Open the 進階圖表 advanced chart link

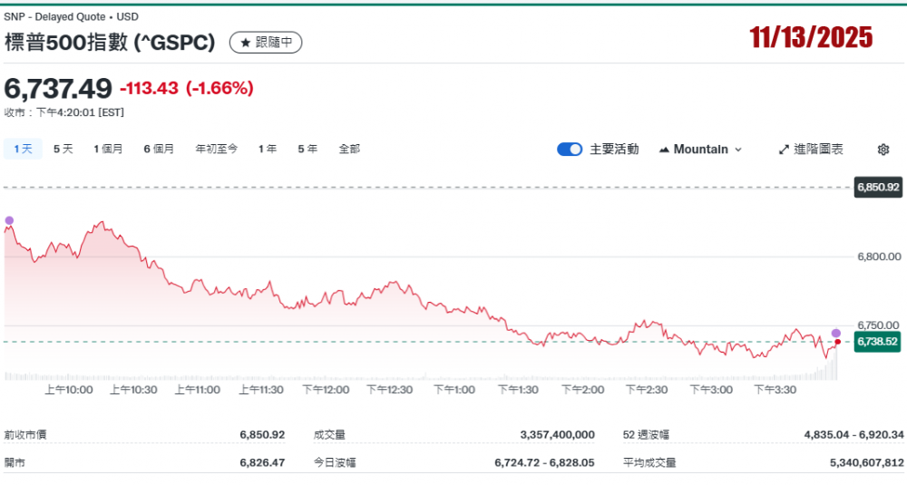[x=818, y=150]
